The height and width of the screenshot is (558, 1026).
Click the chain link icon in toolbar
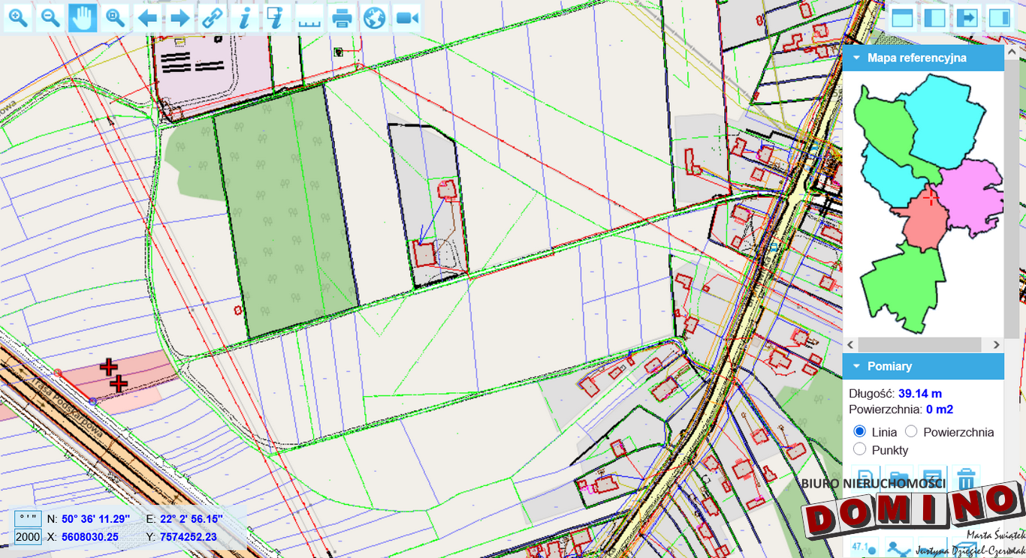(213, 18)
